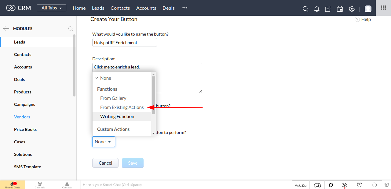Viewport: 391px width, 189px height.
Task: Open the apps grid launcher
Action: click(383, 8)
